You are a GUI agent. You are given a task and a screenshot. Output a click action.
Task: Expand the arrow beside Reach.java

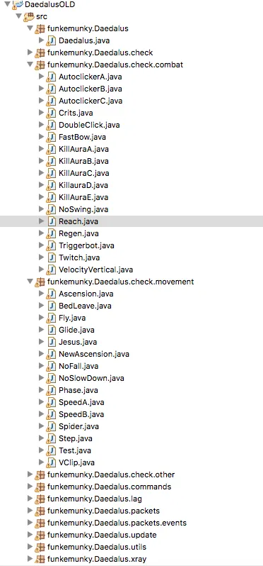42,221
